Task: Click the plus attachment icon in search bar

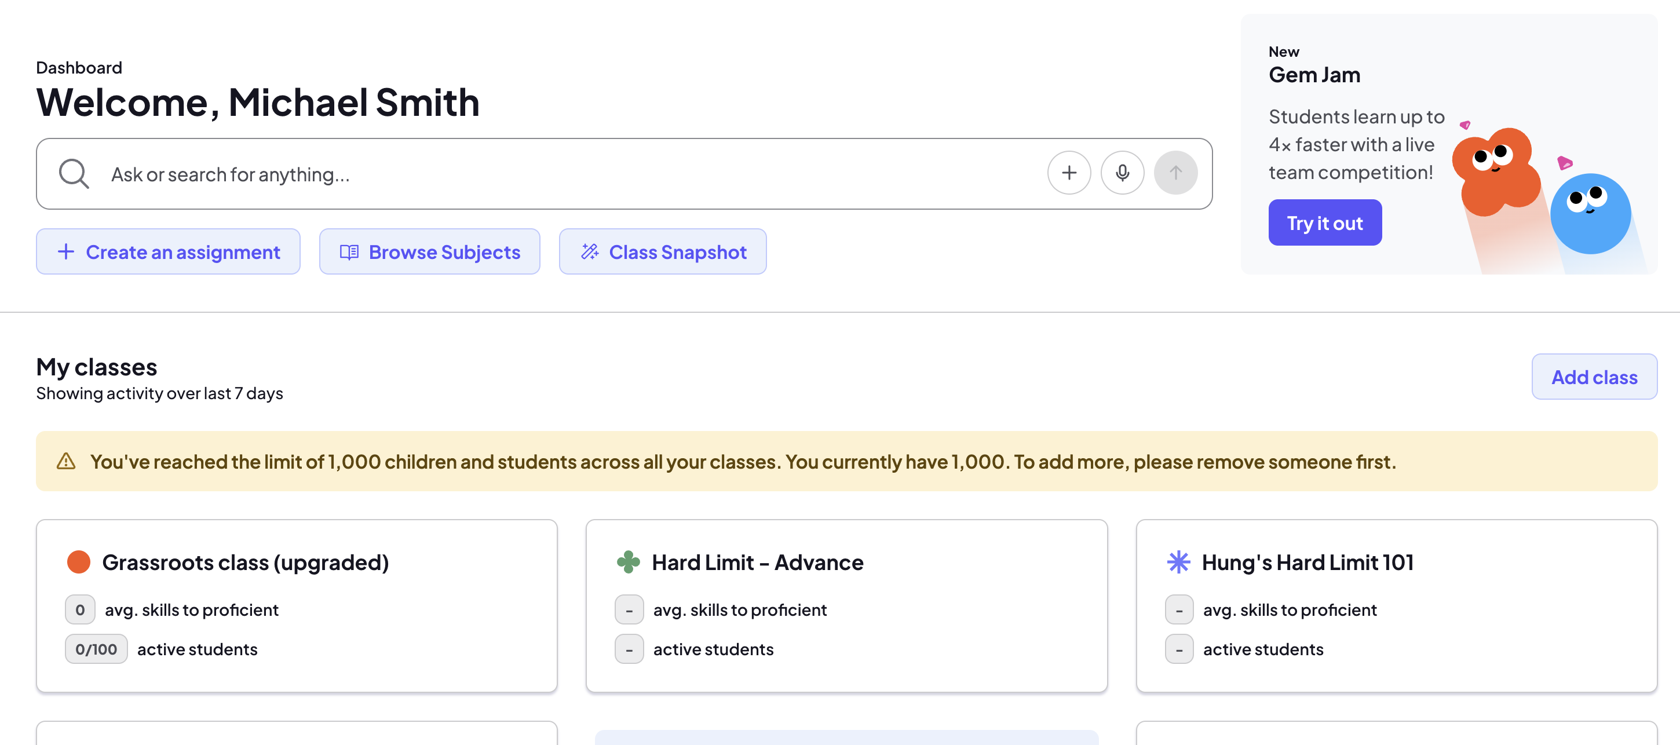Action: 1069,173
